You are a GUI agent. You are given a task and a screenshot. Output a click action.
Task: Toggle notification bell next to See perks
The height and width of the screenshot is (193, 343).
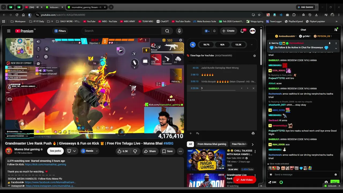click(71, 151)
